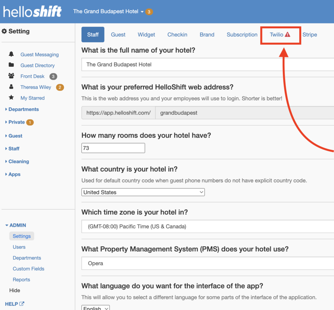Open The Grand Budapest Hotel dropdown
Viewport: 334px width, 310px height.
tap(108, 11)
